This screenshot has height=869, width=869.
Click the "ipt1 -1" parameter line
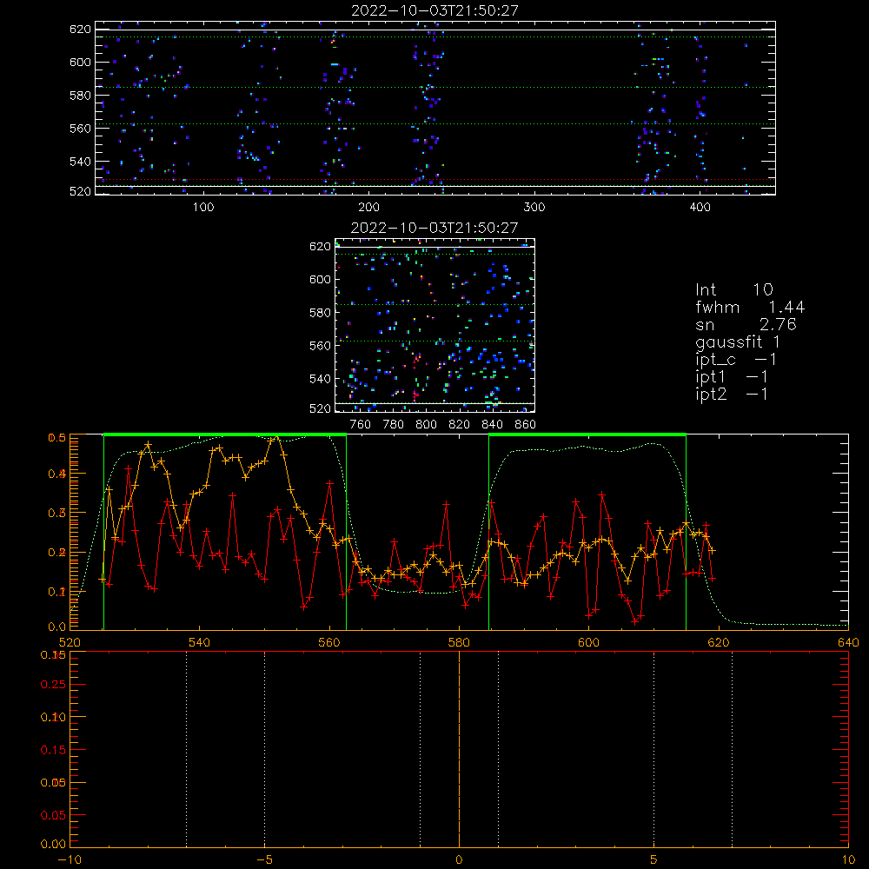tap(732, 377)
